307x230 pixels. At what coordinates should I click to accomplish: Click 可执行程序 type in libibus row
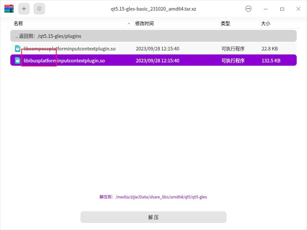pos(233,60)
